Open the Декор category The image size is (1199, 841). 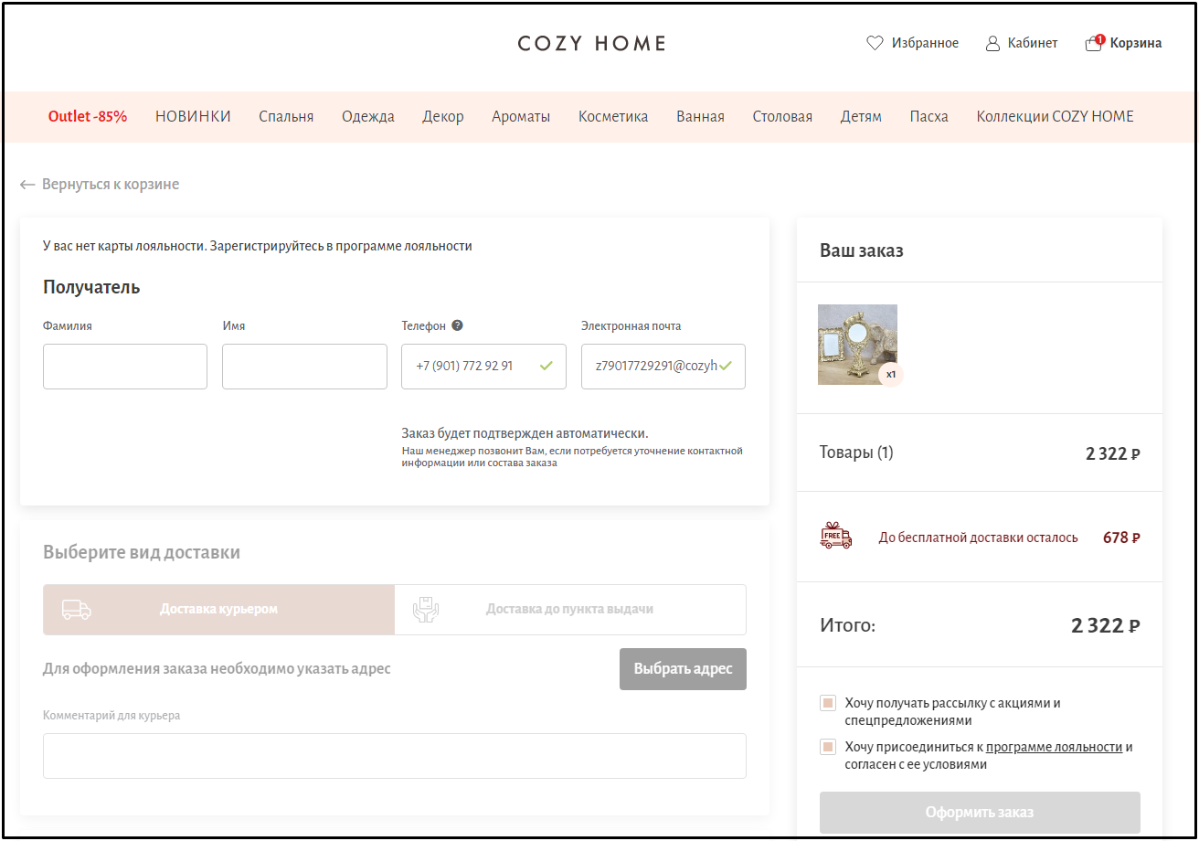coord(443,116)
